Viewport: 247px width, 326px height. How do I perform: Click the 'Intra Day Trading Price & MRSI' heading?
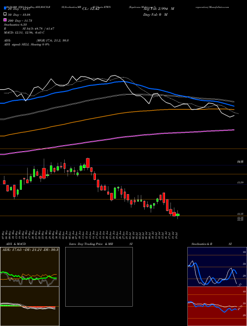(x=101, y=244)
